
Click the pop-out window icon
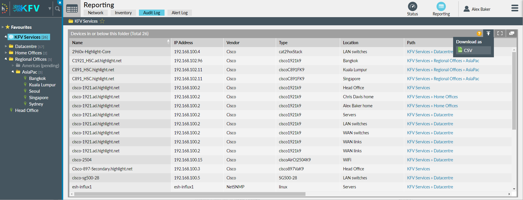point(512,33)
